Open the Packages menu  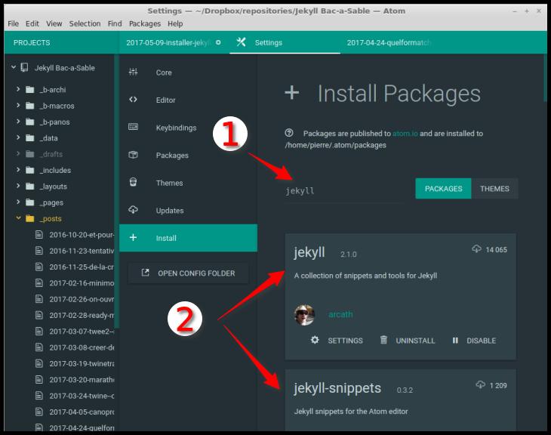pos(145,23)
